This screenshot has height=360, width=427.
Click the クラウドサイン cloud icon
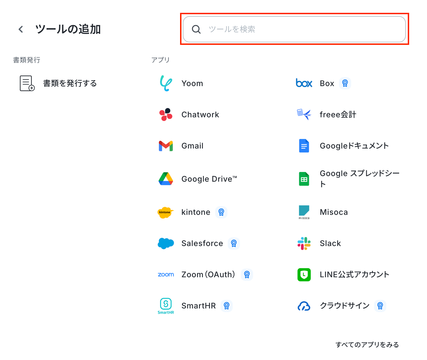click(x=304, y=306)
